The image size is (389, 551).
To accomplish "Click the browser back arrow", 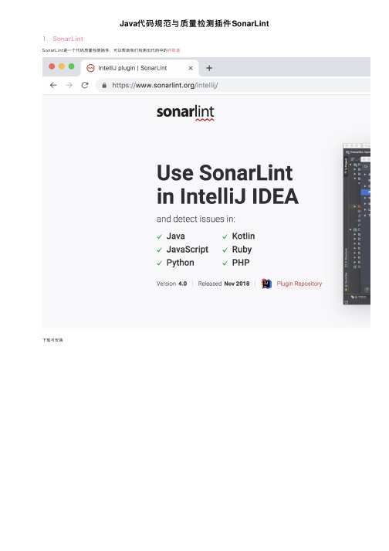I will (53, 85).
